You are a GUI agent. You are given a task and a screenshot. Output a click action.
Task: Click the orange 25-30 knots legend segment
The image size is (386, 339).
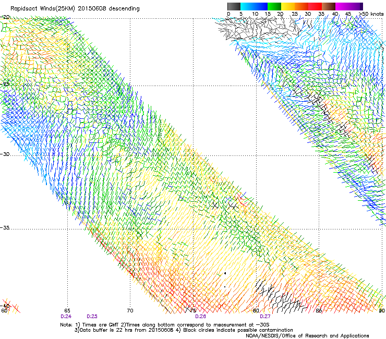click(301, 6)
